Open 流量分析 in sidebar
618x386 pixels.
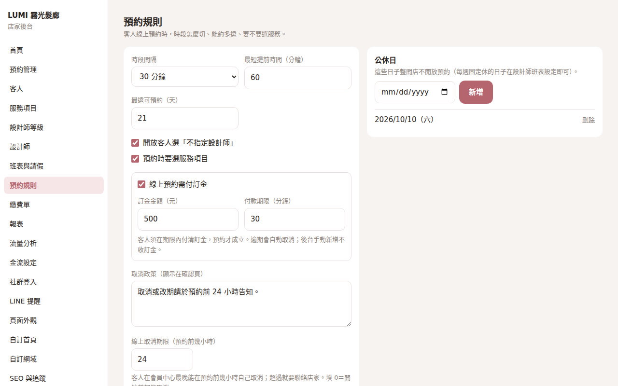click(54, 243)
